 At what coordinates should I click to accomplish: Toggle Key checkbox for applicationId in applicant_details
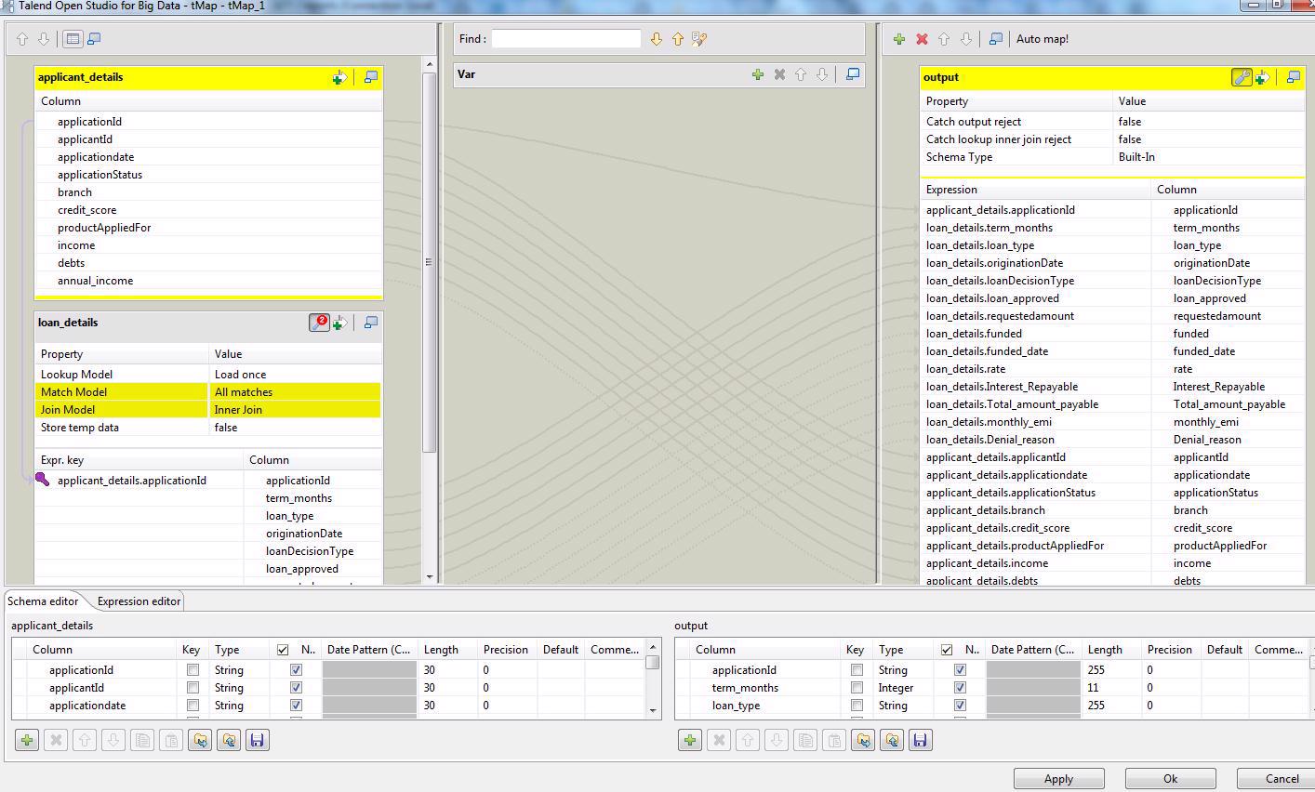coord(193,669)
